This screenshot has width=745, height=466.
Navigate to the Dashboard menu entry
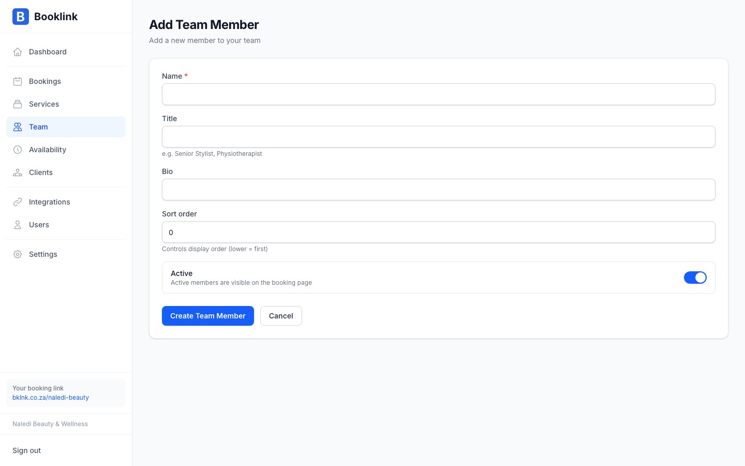48,52
